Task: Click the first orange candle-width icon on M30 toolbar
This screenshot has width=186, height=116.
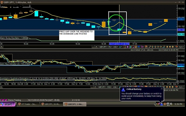Action: [x=167, y=87]
